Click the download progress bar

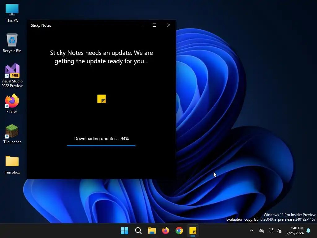102,146
